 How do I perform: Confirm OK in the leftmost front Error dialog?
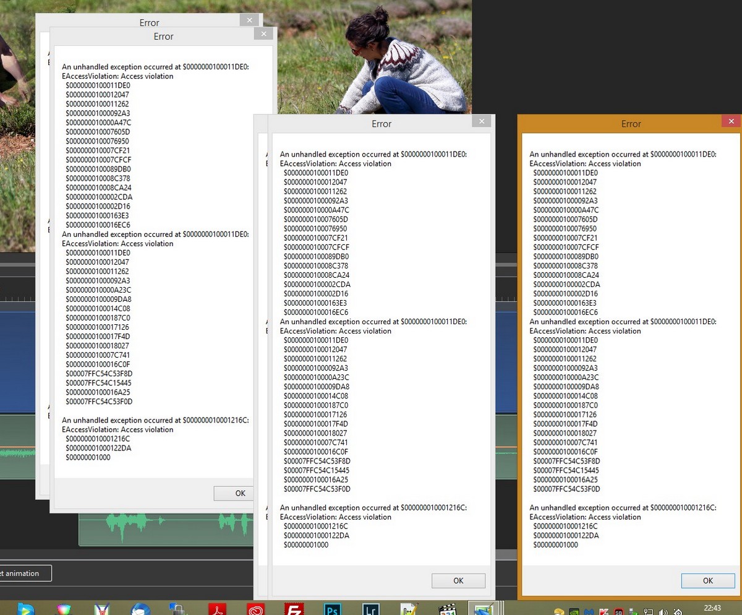[x=240, y=493]
